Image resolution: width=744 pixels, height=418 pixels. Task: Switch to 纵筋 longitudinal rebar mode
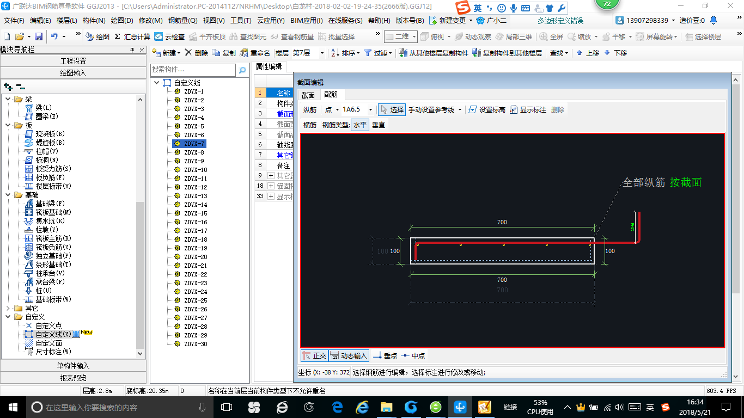pyautogui.click(x=310, y=109)
